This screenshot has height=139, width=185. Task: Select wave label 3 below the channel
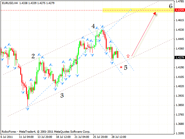[62, 95]
